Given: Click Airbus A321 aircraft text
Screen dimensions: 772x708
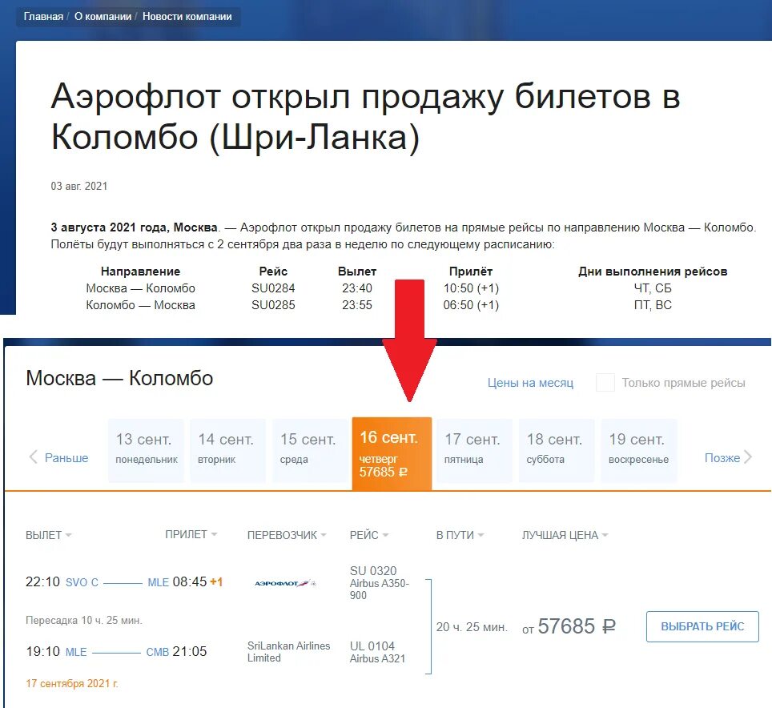Looking at the screenshot, I should point(377,659).
